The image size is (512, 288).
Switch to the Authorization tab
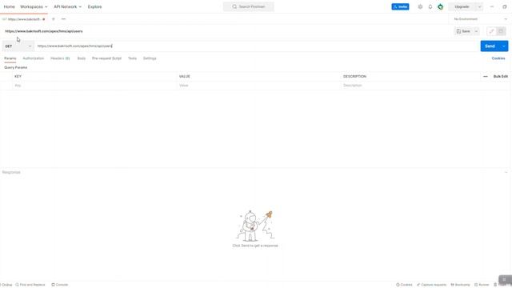[34, 58]
